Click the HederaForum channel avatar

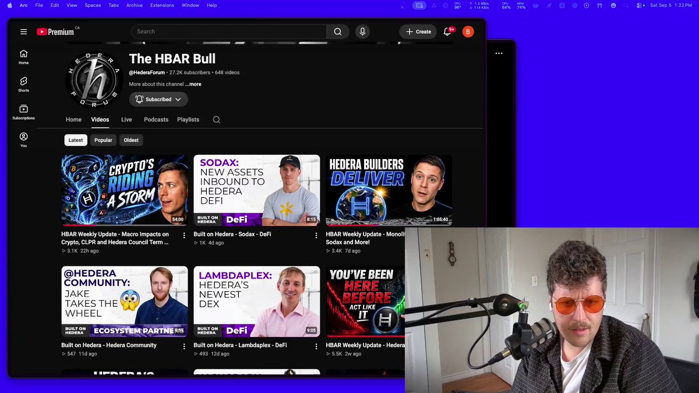tap(93, 79)
